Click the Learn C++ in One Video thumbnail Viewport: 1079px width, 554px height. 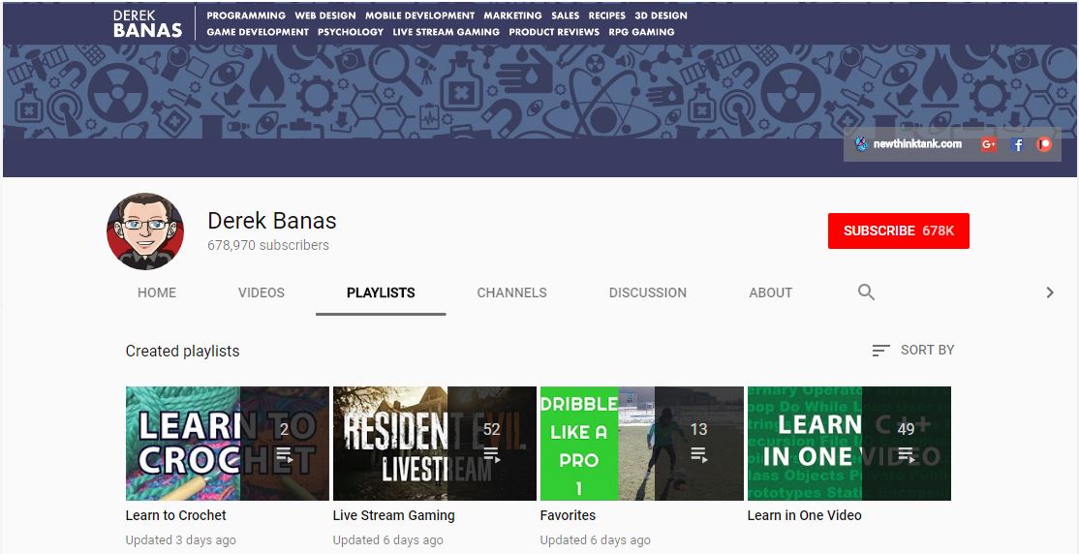pos(849,444)
